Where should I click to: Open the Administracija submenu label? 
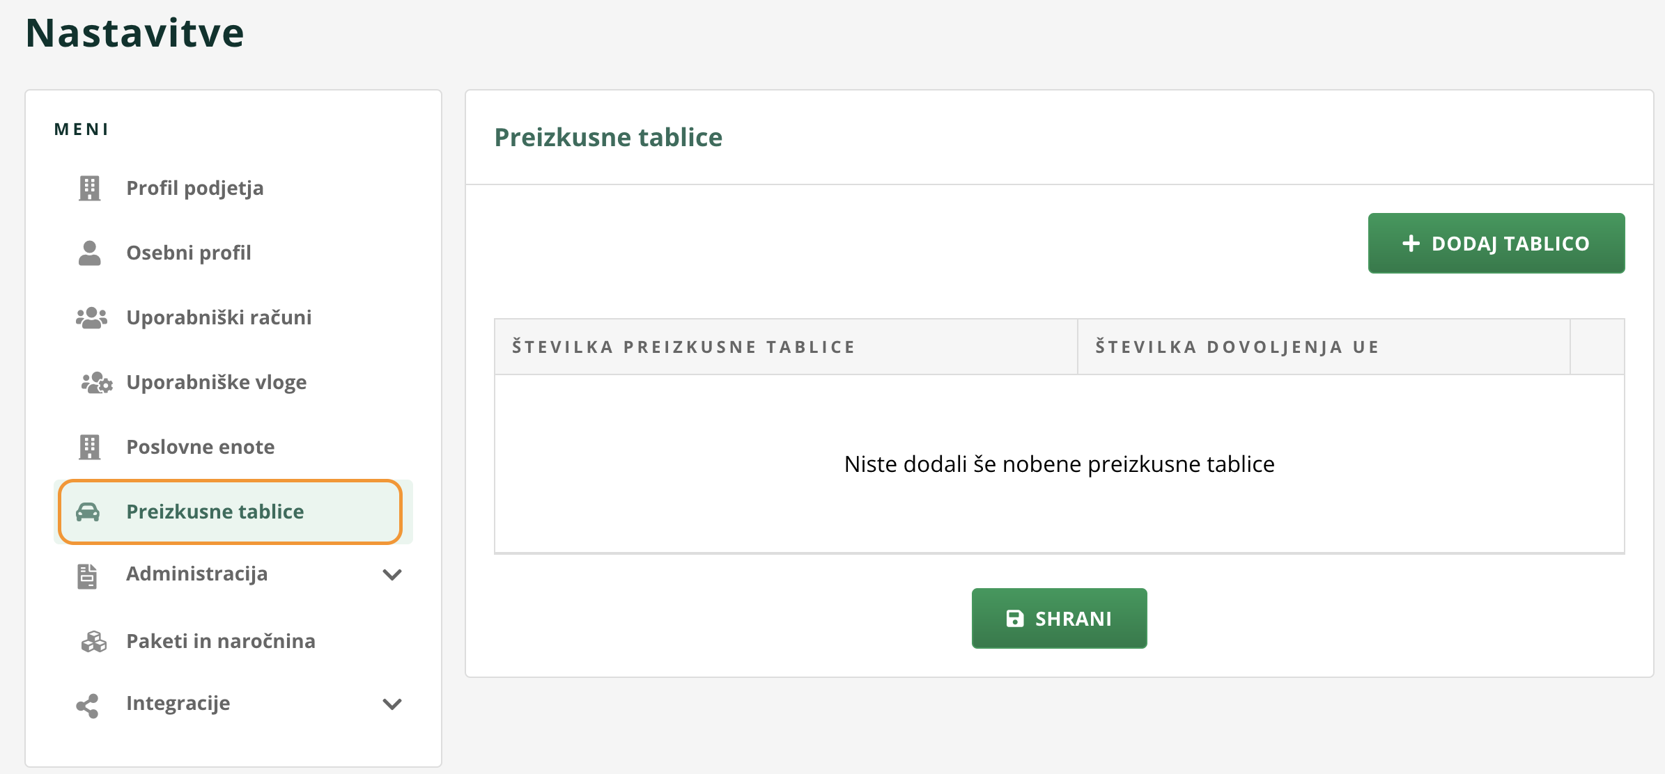(x=197, y=574)
